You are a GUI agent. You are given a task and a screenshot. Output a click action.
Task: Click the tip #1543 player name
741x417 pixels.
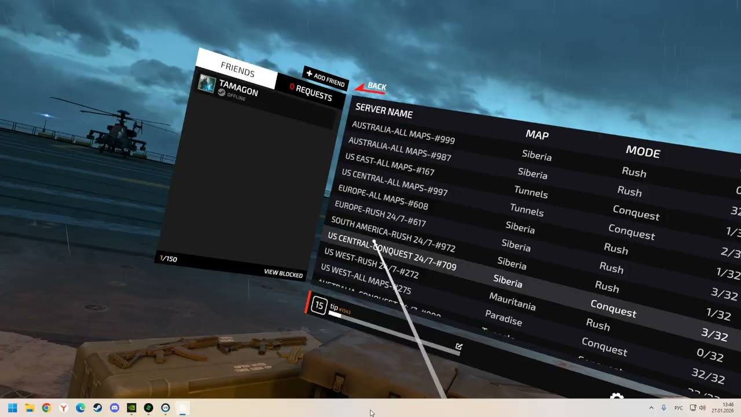point(340,309)
